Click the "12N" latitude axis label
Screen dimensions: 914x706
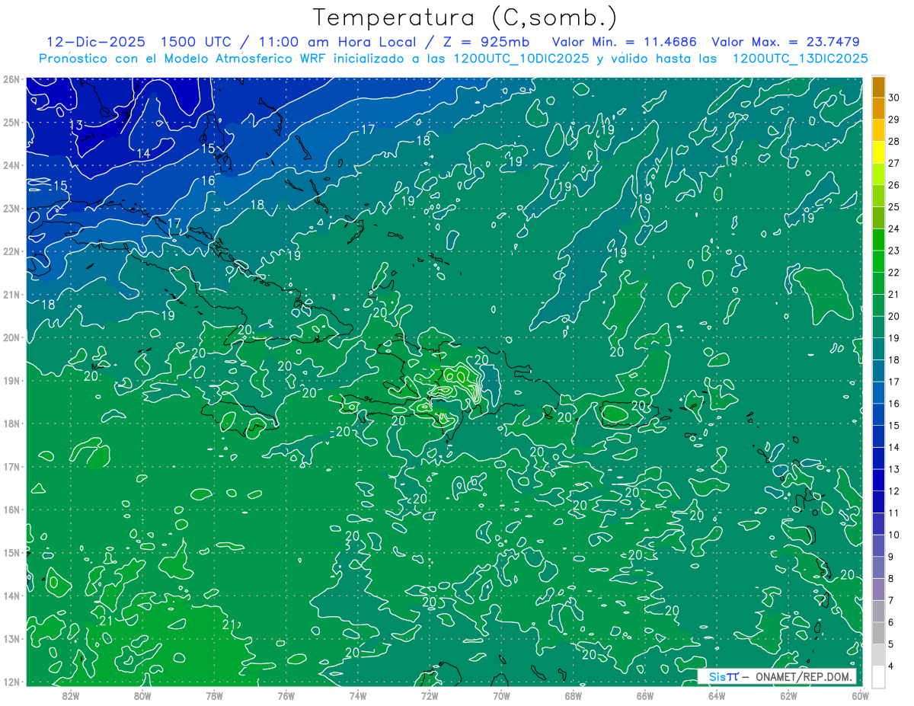pyautogui.click(x=11, y=682)
